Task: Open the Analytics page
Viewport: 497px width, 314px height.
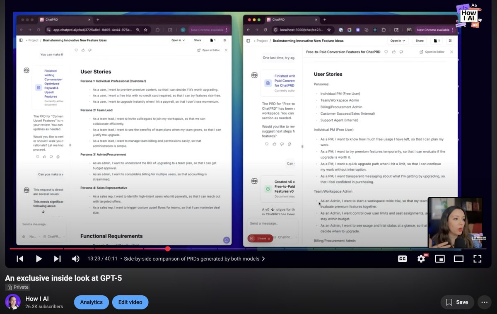Action: tap(91, 302)
